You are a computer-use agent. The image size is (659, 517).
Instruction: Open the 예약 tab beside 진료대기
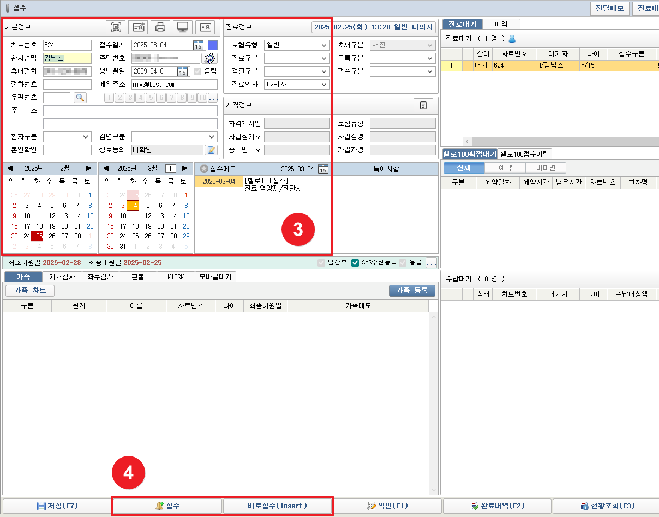(x=501, y=25)
